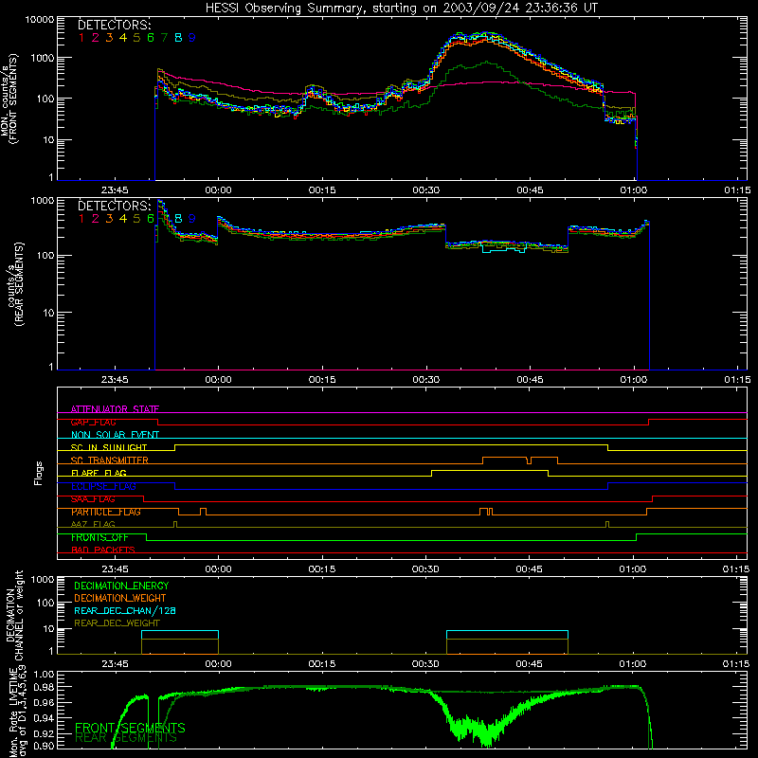Click the FLARE_FLAG label
The width and height of the screenshot is (758, 758).
99,473
